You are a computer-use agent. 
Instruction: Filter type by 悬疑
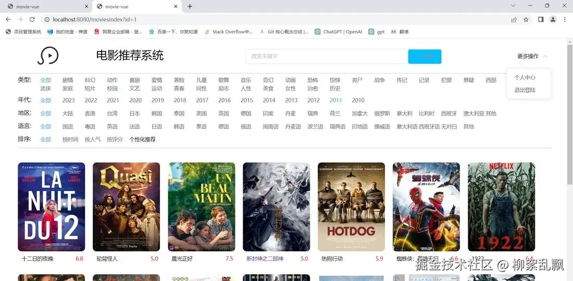[468, 80]
